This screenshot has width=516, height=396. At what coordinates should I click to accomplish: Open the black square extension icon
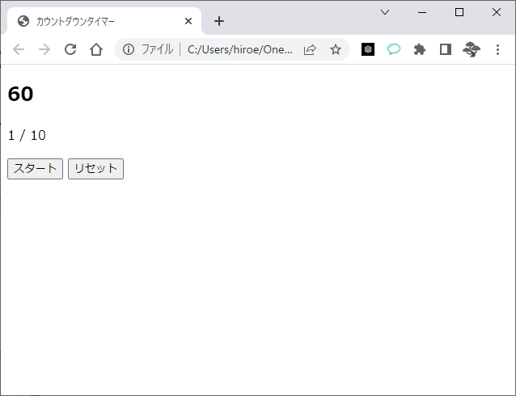pos(368,49)
